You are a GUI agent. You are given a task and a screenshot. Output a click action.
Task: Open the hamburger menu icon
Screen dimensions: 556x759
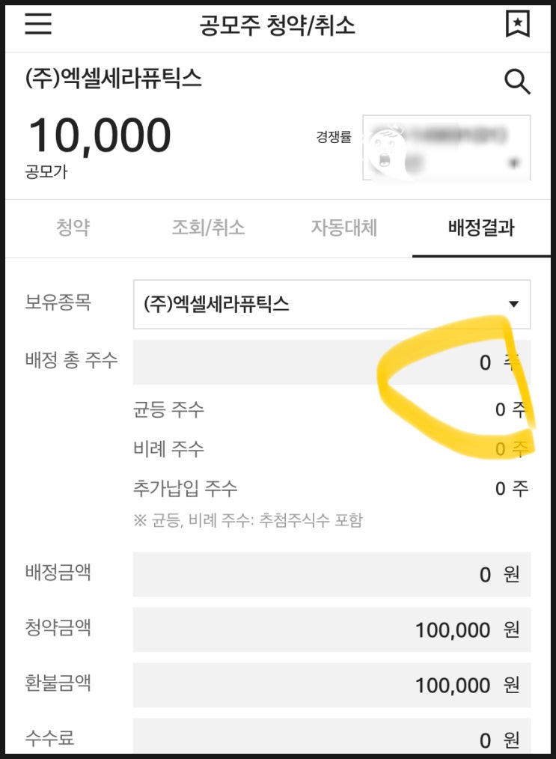tap(38, 23)
